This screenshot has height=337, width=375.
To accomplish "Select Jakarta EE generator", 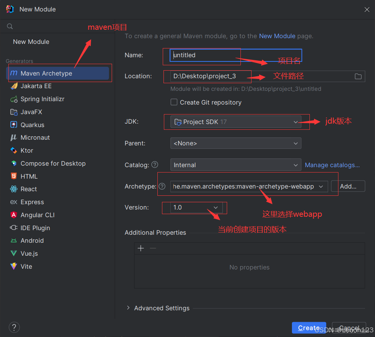I will (x=58, y=86).
